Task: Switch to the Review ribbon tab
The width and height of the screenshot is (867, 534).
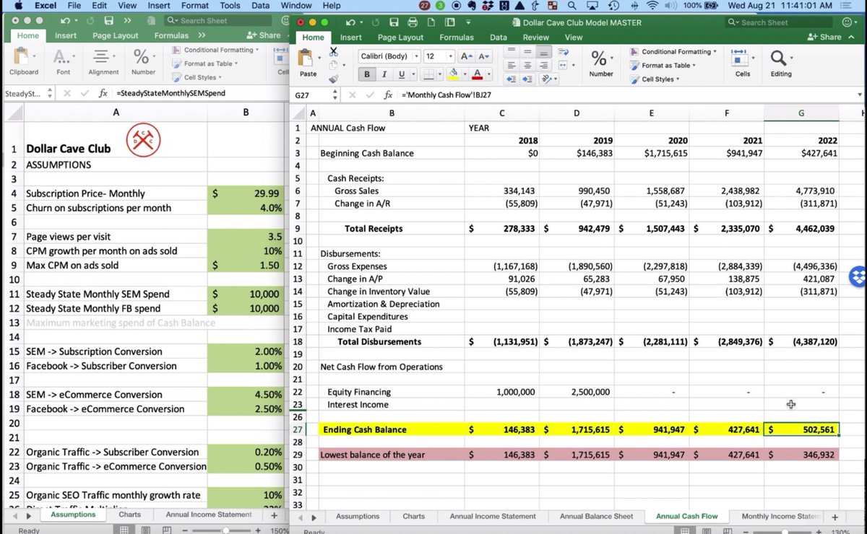Action: coord(535,38)
